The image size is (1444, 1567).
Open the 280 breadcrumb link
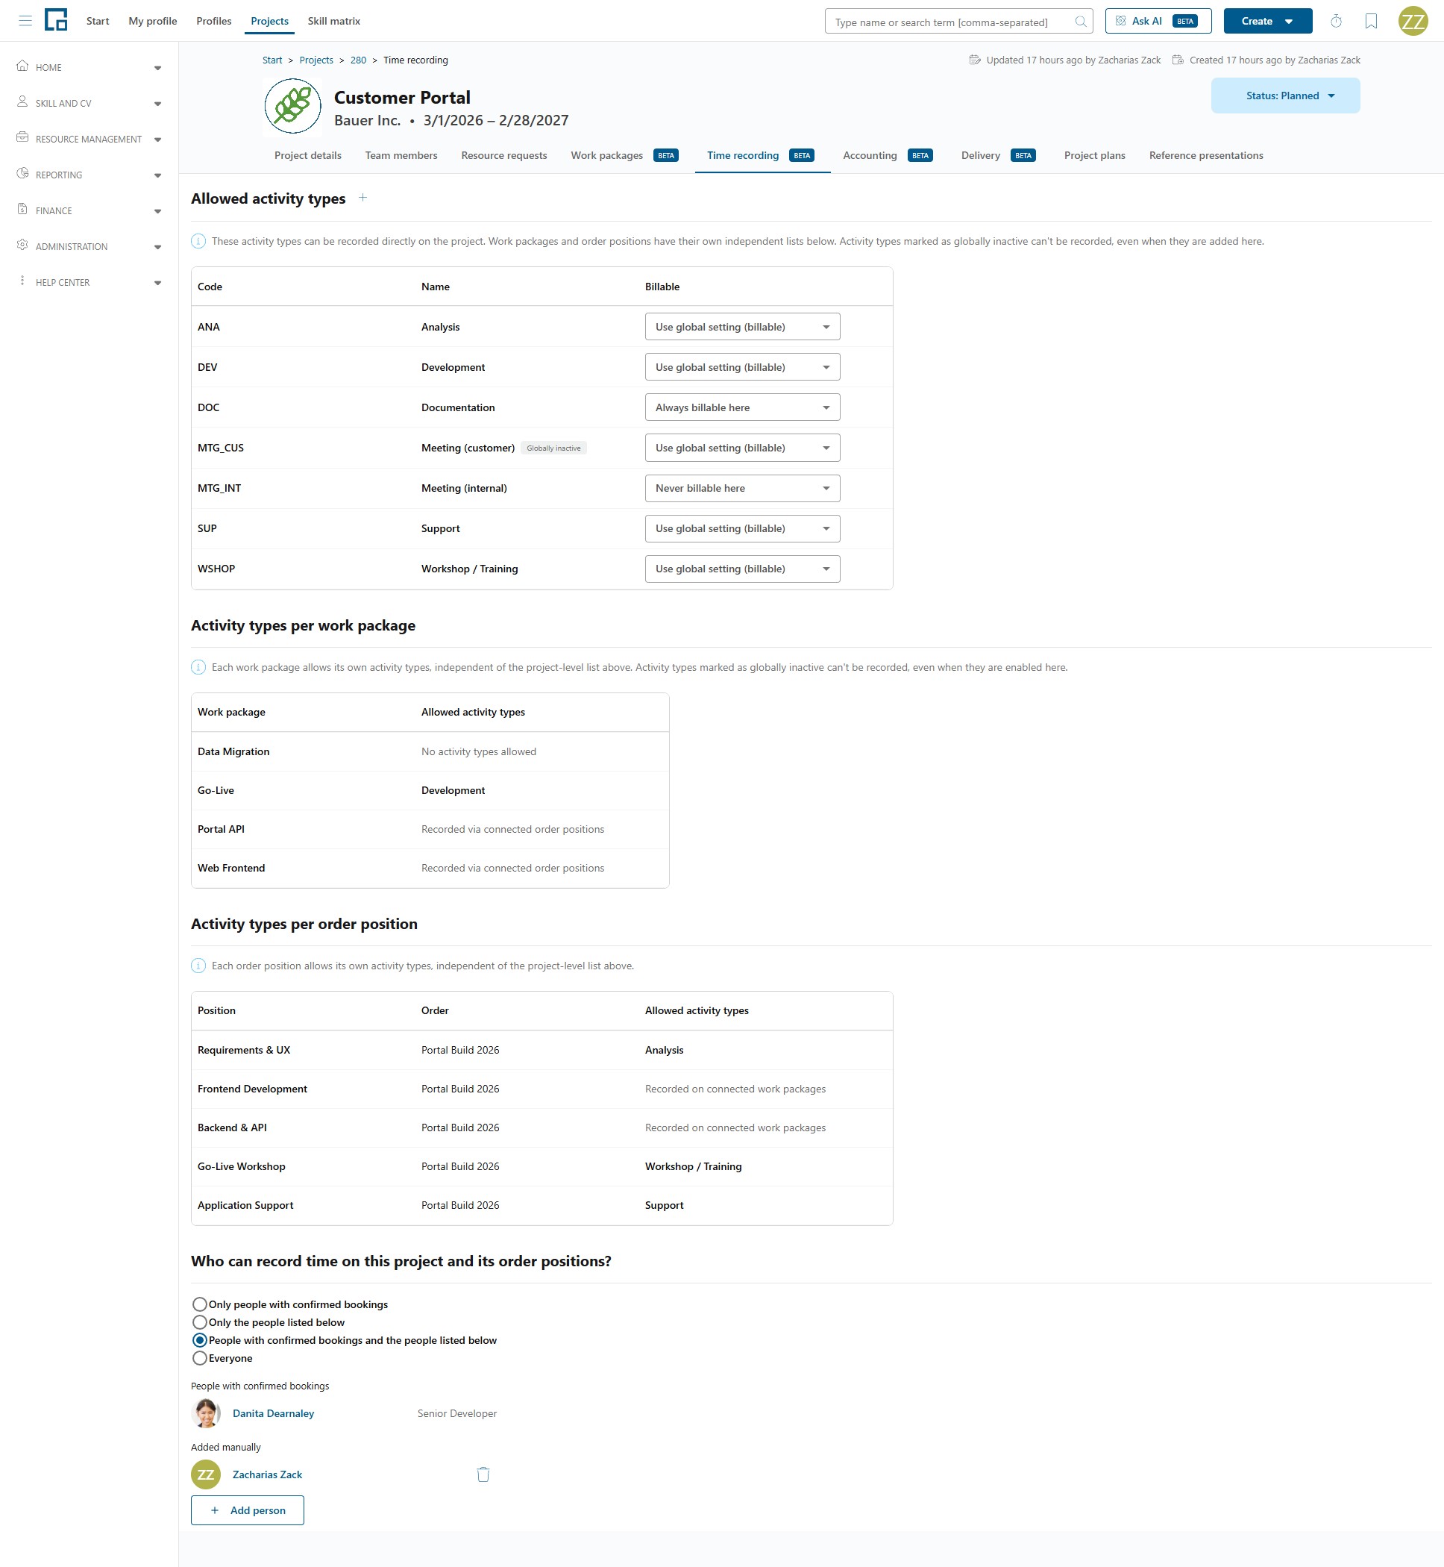(x=358, y=60)
